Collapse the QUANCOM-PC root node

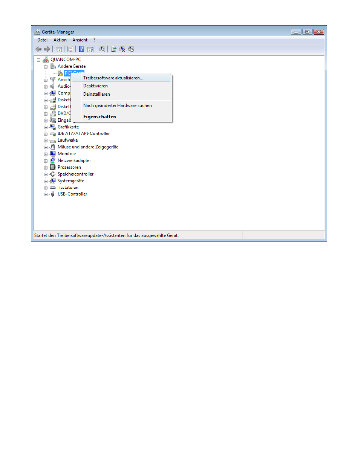[38, 60]
